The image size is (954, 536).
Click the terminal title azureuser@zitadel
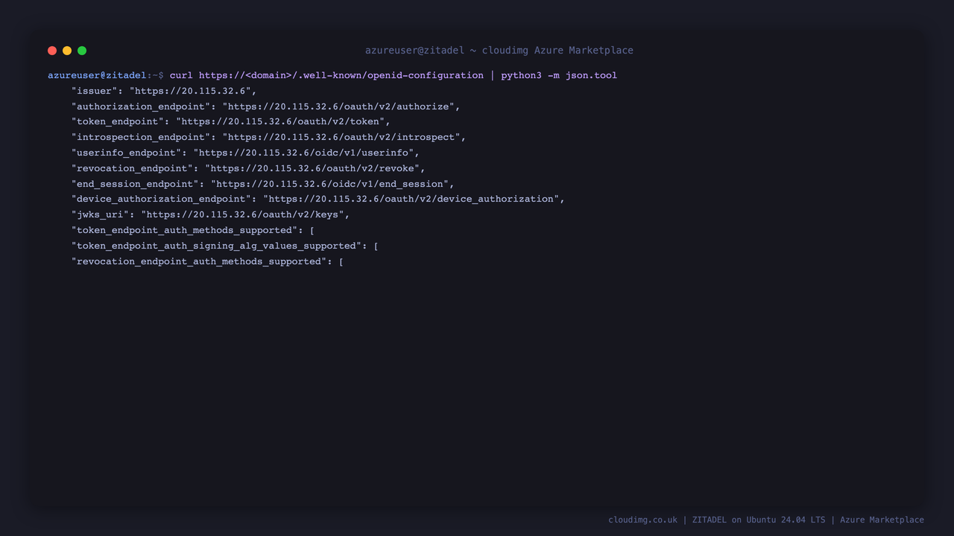[x=414, y=51]
